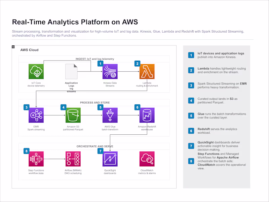Select the CloudWatch magnifier icon

tap(147, 159)
